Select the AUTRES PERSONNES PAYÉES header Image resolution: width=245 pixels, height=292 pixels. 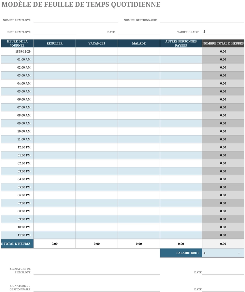pos(181,43)
